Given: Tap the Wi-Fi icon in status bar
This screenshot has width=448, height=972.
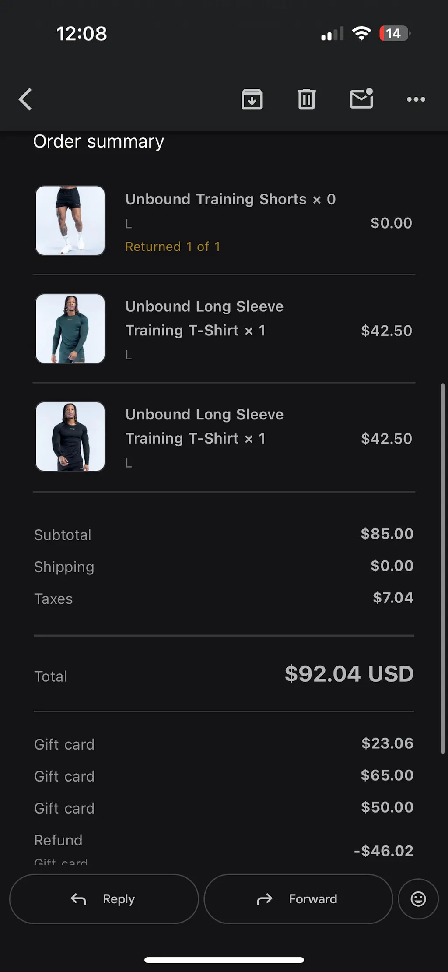Looking at the screenshot, I should (361, 33).
